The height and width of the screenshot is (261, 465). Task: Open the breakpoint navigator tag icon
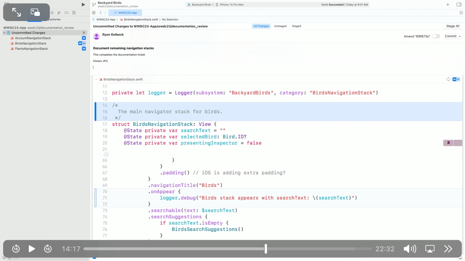[66, 13]
